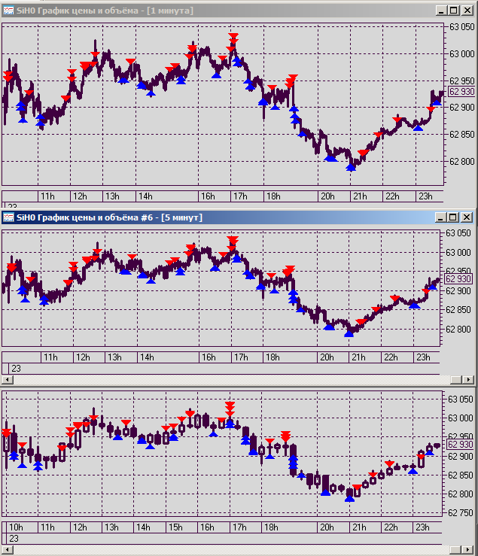Click the red triple marker above the 17h candle
The width and height of the screenshot is (478, 556).
coord(230,409)
